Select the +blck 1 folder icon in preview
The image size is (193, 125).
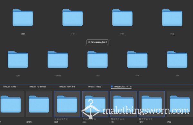[122, 17]
